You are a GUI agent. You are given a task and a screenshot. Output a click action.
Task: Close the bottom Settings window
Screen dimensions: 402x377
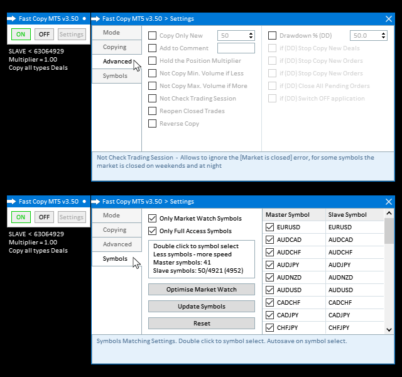[389, 202]
